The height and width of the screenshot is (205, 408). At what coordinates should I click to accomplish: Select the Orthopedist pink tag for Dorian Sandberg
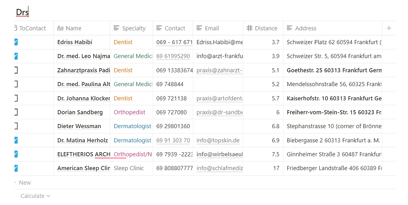pyautogui.click(x=129, y=112)
